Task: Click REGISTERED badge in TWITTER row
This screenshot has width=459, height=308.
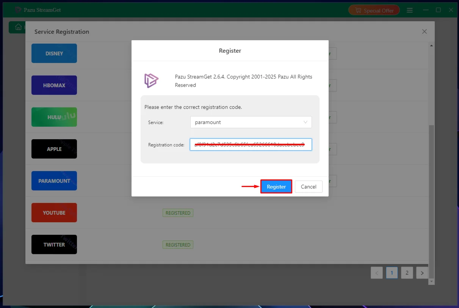Action: tap(178, 245)
